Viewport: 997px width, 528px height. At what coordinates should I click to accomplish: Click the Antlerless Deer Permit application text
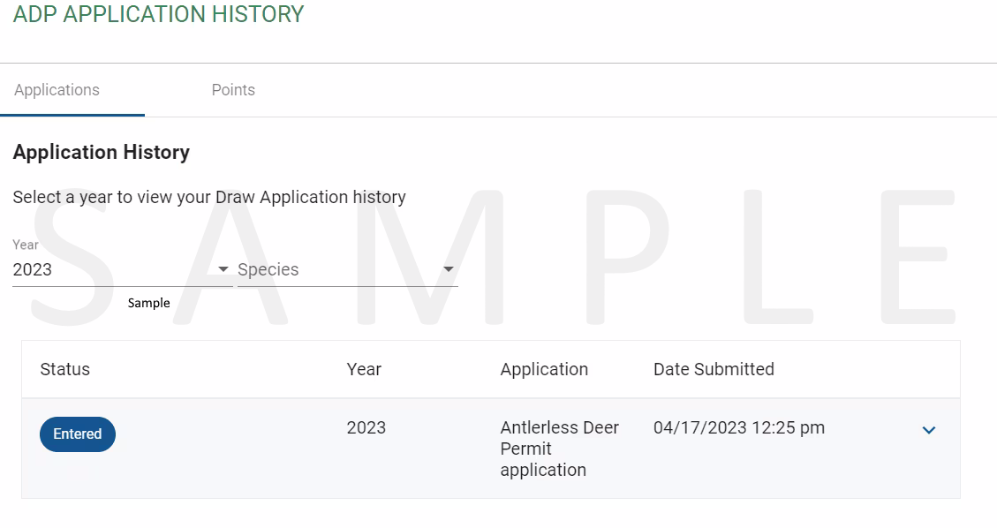tap(559, 449)
